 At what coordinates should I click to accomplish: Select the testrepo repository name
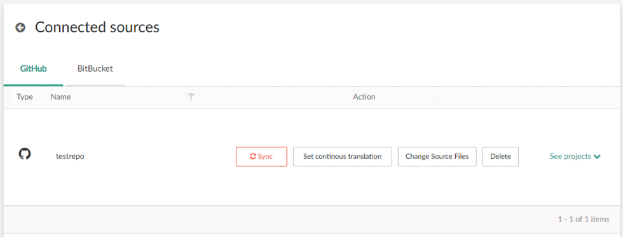coord(70,156)
